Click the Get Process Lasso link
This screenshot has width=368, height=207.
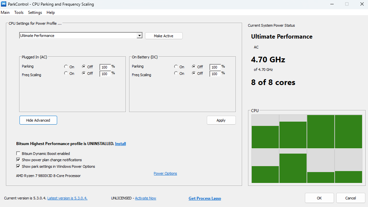(205, 198)
